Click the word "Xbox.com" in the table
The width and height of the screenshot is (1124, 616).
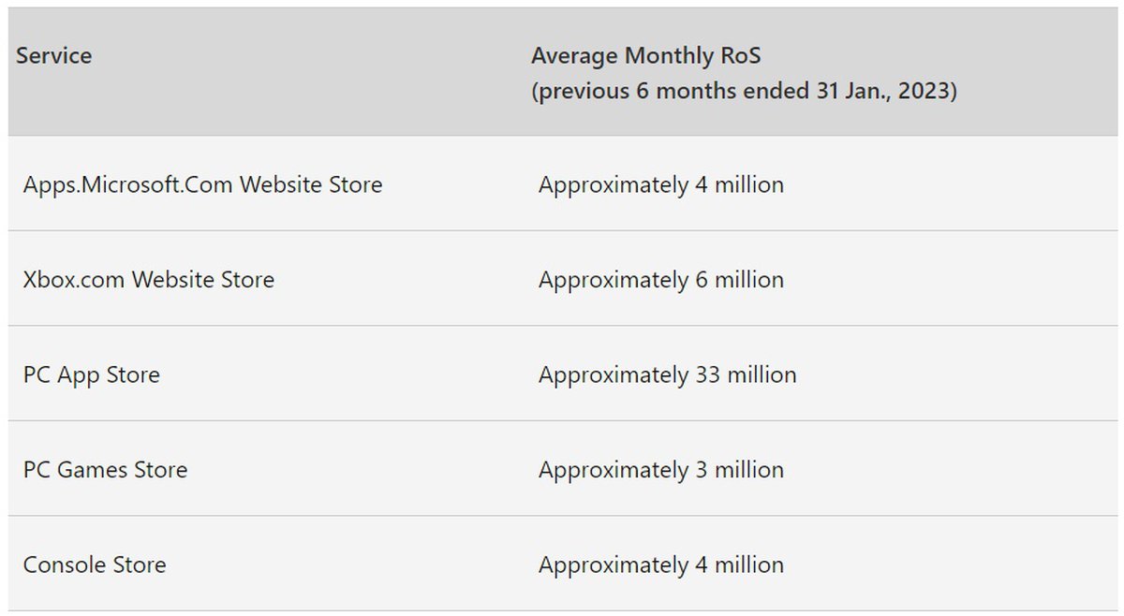[x=74, y=280]
